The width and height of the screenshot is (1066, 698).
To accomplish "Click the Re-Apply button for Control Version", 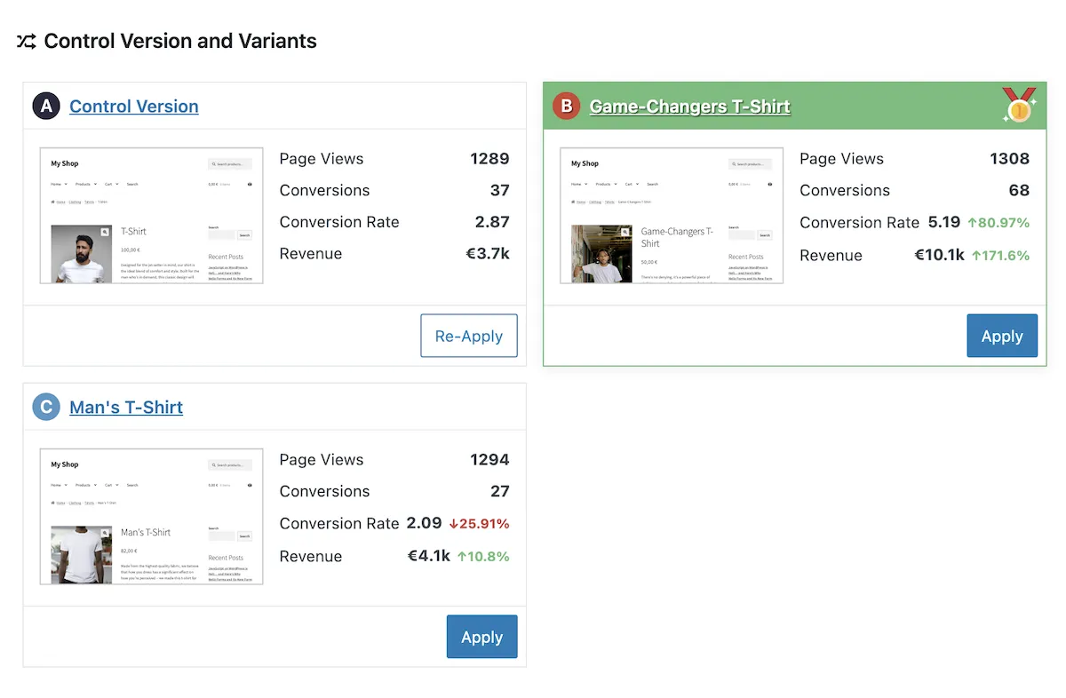I will (469, 336).
